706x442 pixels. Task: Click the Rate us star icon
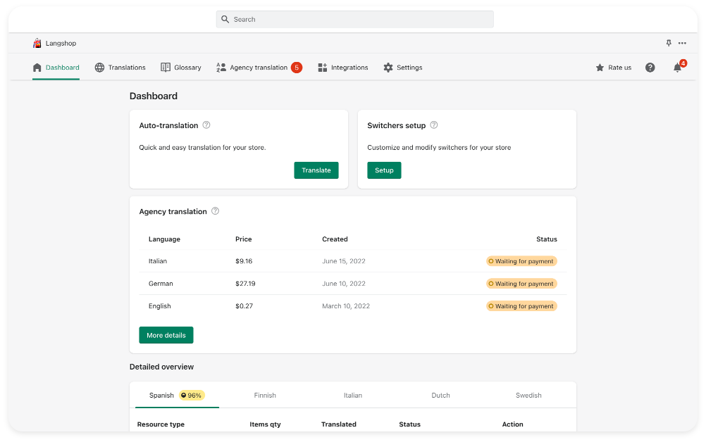(600, 68)
